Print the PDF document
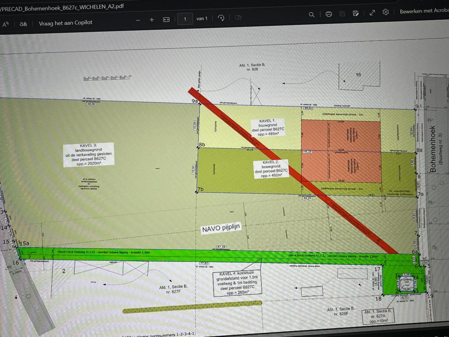 click(x=329, y=14)
